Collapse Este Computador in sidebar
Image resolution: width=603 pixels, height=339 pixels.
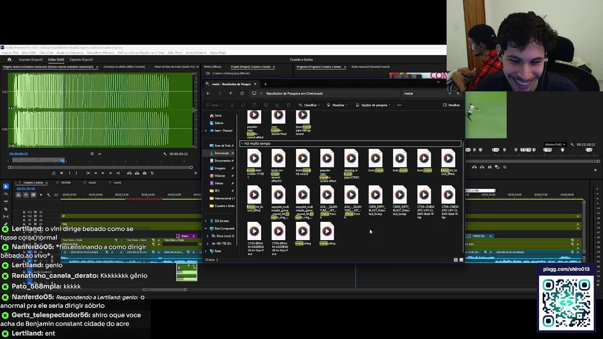click(205, 228)
